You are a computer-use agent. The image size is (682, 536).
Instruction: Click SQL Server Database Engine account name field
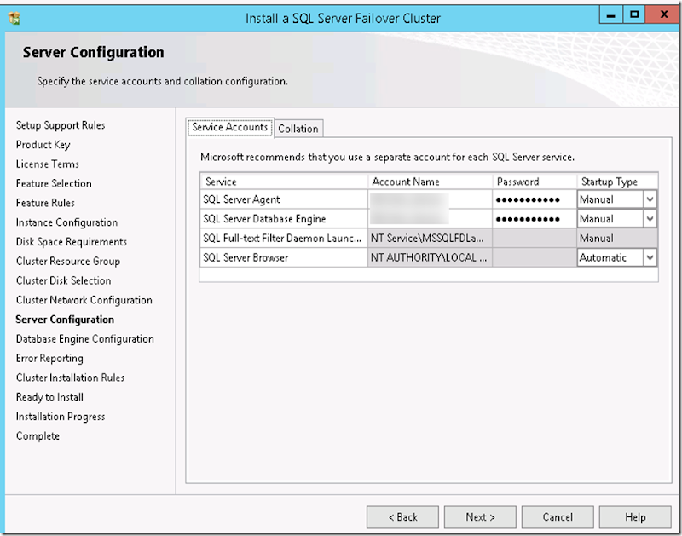pyautogui.click(x=431, y=219)
